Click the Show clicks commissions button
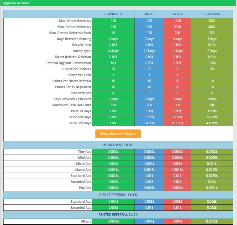The width and height of the screenshot is (237, 225). [x=118, y=134]
